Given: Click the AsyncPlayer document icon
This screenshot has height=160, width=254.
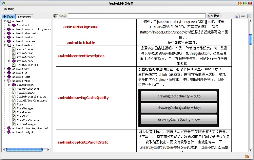Looking at the screenshot, I should tap(14, 49).
